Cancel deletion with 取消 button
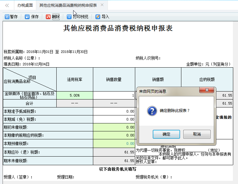The height and width of the screenshot is (184, 238). point(197,134)
